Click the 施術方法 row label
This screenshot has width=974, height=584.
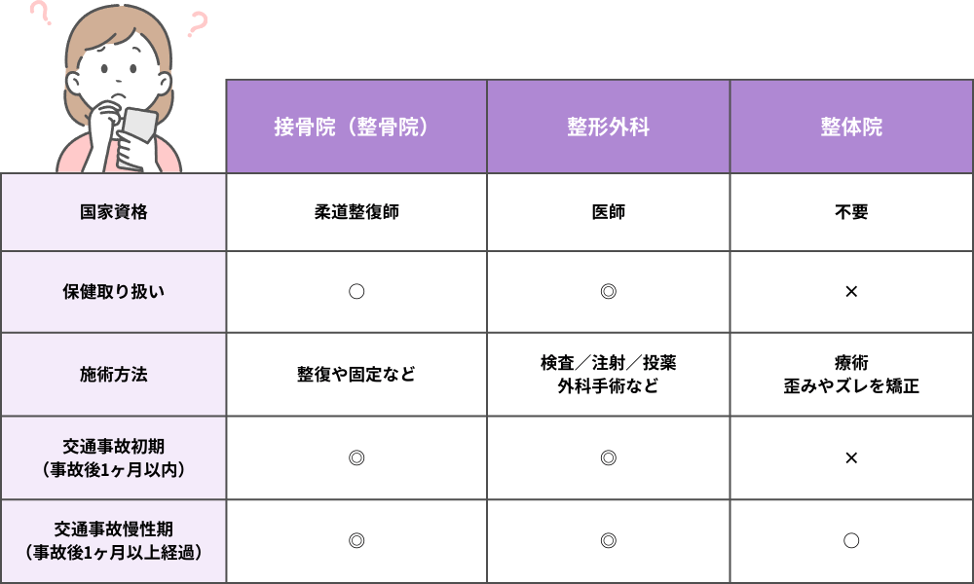click(114, 374)
